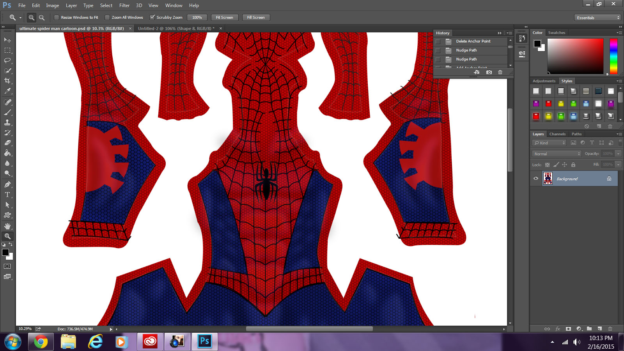Open the Opacity value dropdown arrow
The height and width of the screenshot is (351, 624).
618,154
